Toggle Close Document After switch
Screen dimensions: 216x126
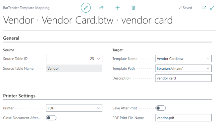tap(51, 118)
